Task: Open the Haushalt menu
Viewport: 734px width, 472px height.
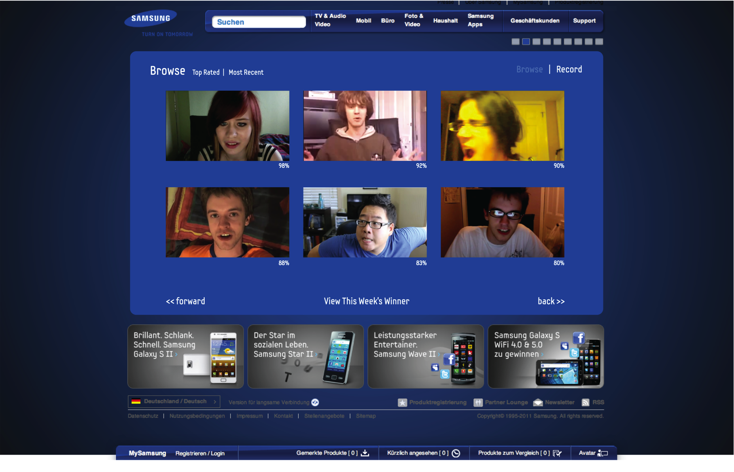Action: coord(445,21)
